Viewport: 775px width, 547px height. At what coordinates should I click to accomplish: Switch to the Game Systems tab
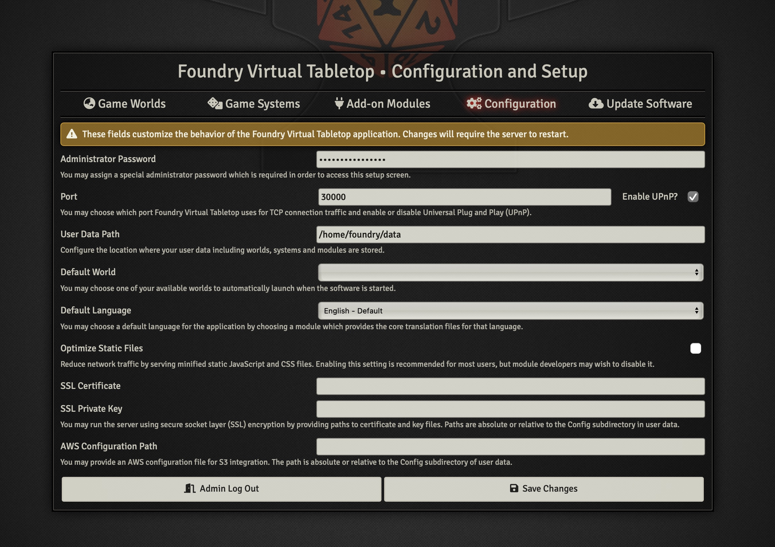(x=262, y=104)
